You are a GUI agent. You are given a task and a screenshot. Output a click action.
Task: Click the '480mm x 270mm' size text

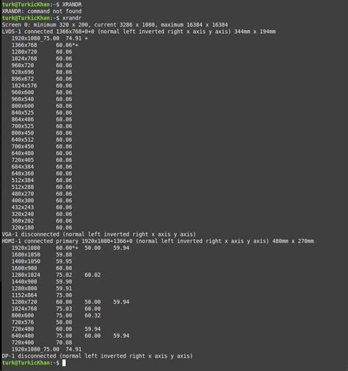coord(293,241)
